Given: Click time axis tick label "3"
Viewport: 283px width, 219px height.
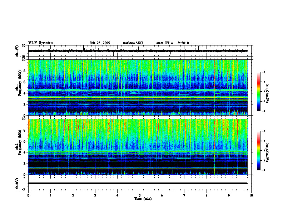Looking at the screenshot, I should pyautogui.click(x=95, y=195).
